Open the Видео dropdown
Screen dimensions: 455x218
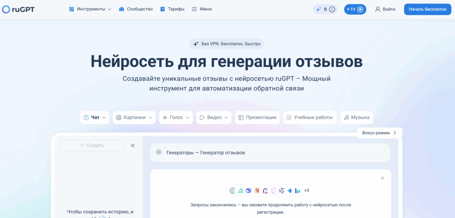point(214,118)
